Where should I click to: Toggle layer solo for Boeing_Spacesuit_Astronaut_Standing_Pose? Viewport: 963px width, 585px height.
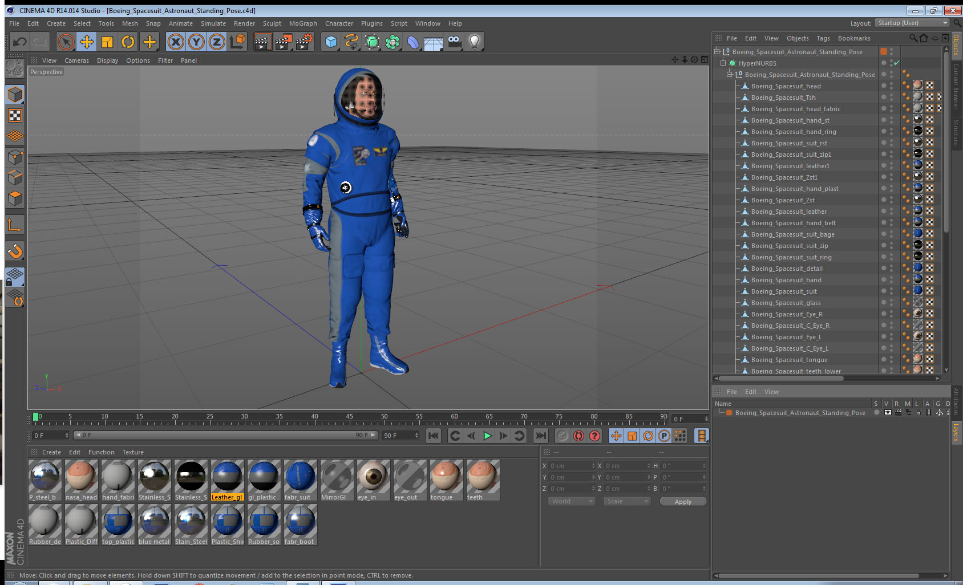876,413
